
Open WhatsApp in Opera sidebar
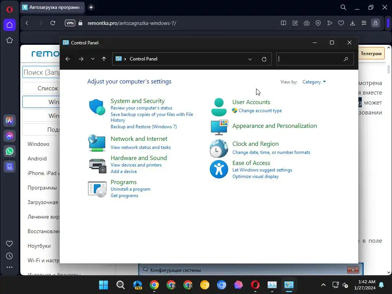click(x=10, y=151)
